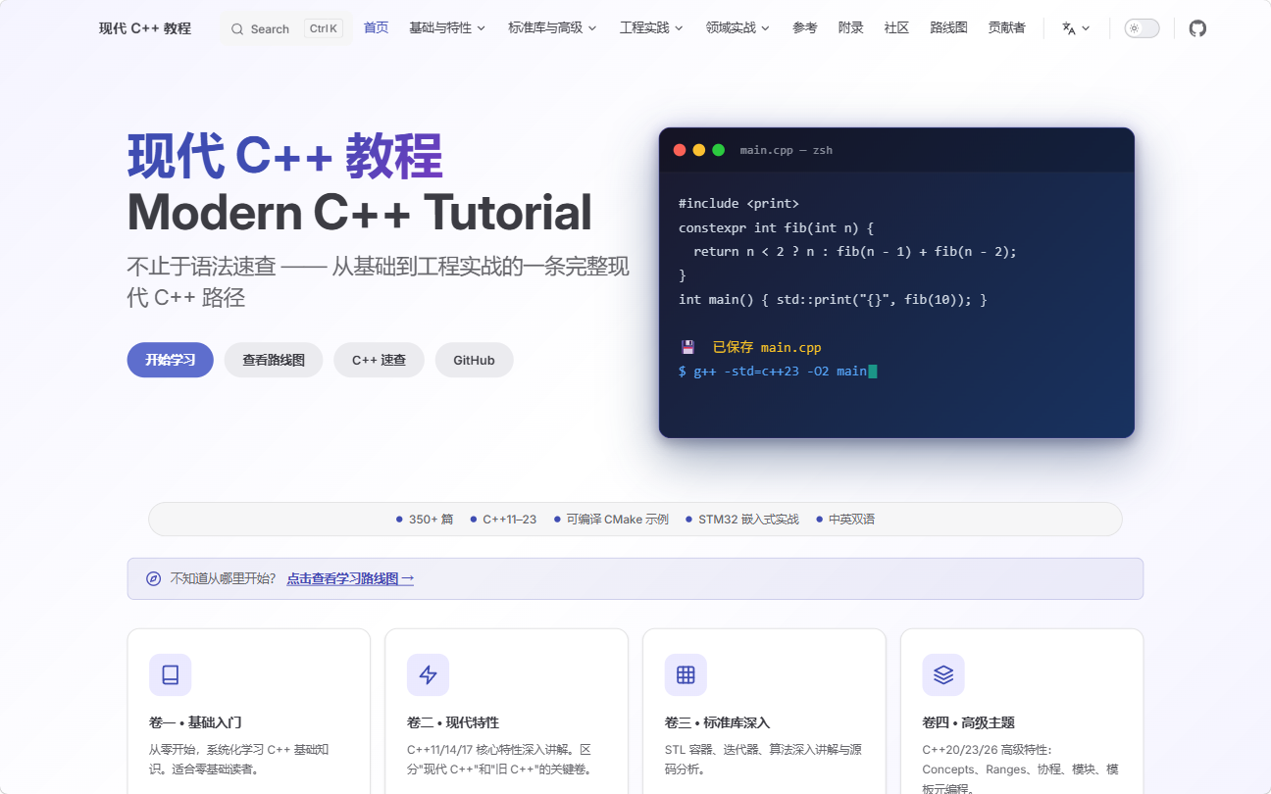Toggle the dark mode appearance switch
This screenshot has height=794, width=1271.
[1142, 28]
